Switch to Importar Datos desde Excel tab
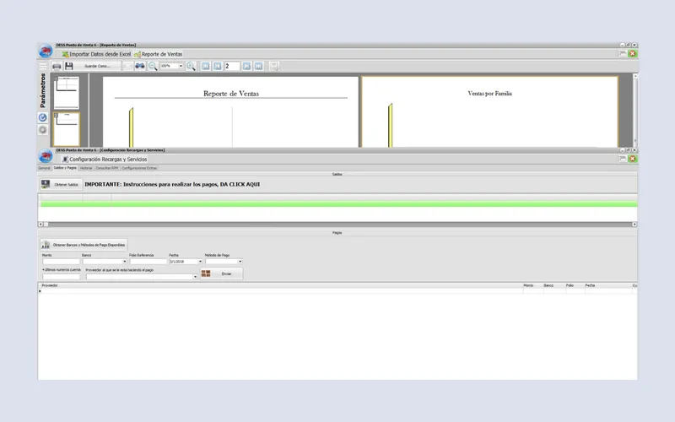Image resolution: width=675 pixels, height=422 pixels. tap(96, 54)
